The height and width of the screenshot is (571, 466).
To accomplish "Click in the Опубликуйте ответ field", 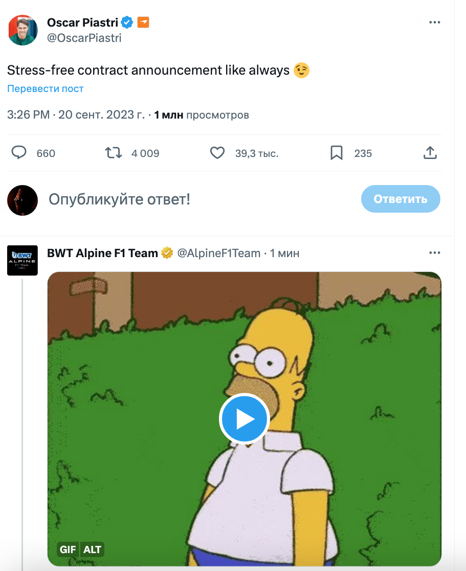I will pos(199,199).
